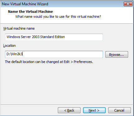This screenshot has width=134, height=116.
Task: Click the "What name would you like" subtitle
Action: click(58, 17)
